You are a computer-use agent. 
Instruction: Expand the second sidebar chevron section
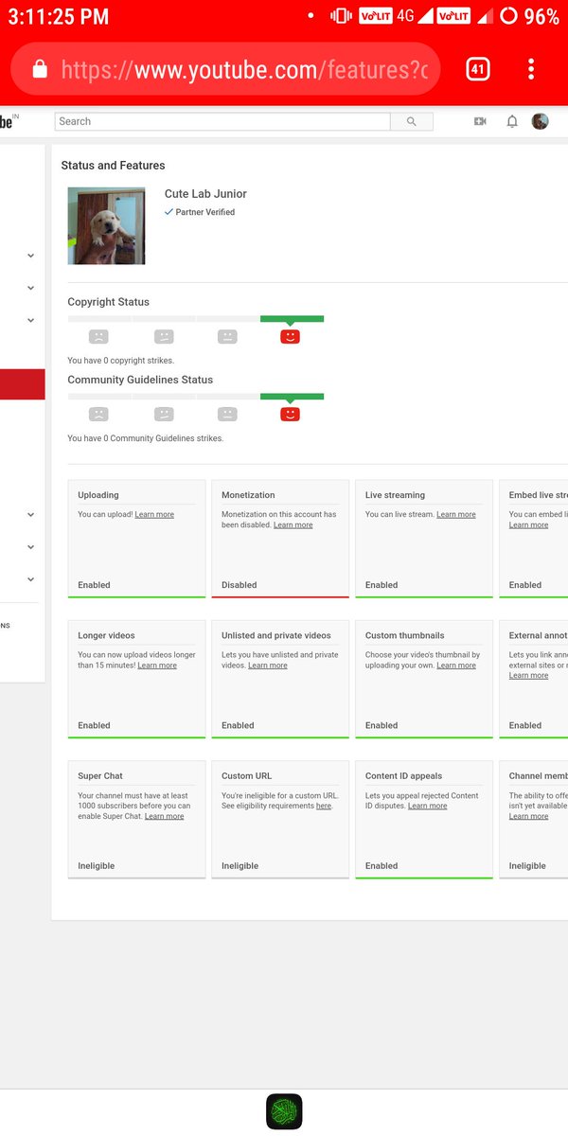pyautogui.click(x=30, y=288)
